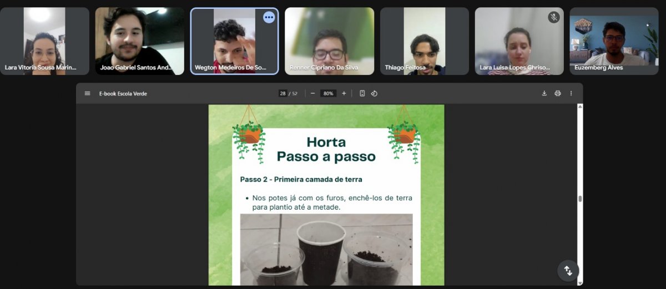Select Lara Vitoria Sousa's video tile

coord(44,40)
